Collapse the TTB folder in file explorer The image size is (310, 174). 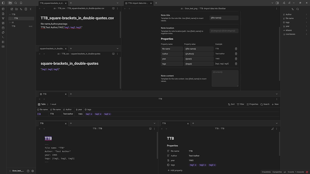[10, 14]
